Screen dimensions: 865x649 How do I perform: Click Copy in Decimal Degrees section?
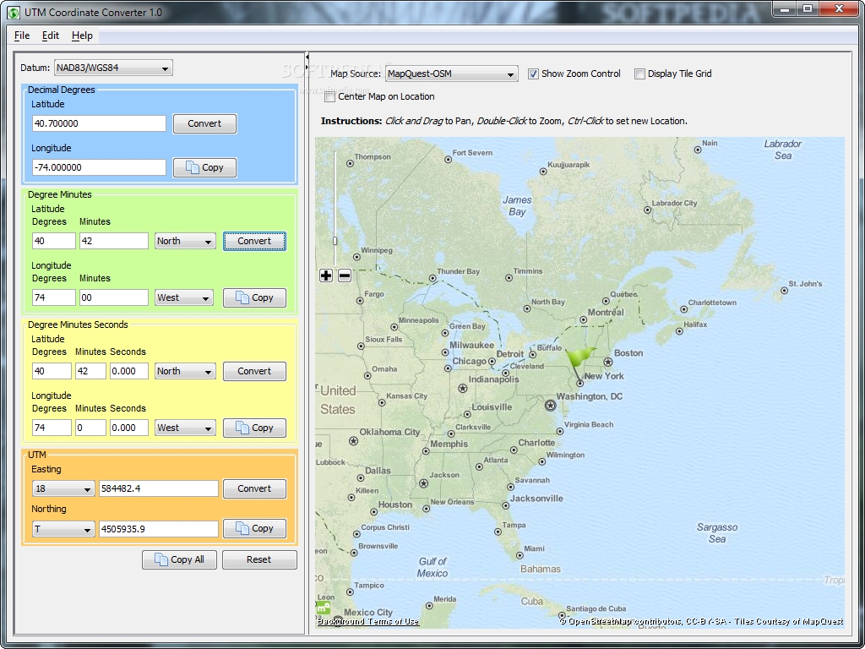pyautogui.click(x=204, y=168)
